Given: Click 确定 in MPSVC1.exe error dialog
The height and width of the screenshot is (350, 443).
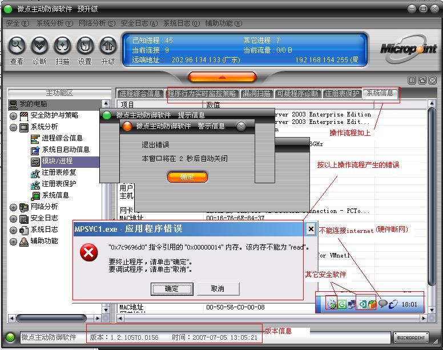Looking at the screenshot, I should 172,289.
